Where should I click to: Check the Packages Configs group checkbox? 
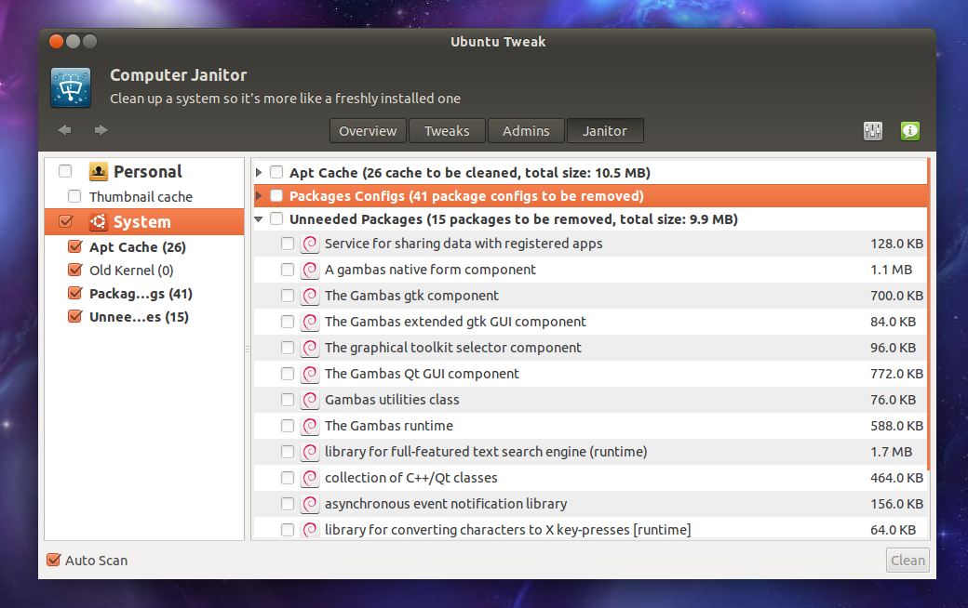click(276, 196)
